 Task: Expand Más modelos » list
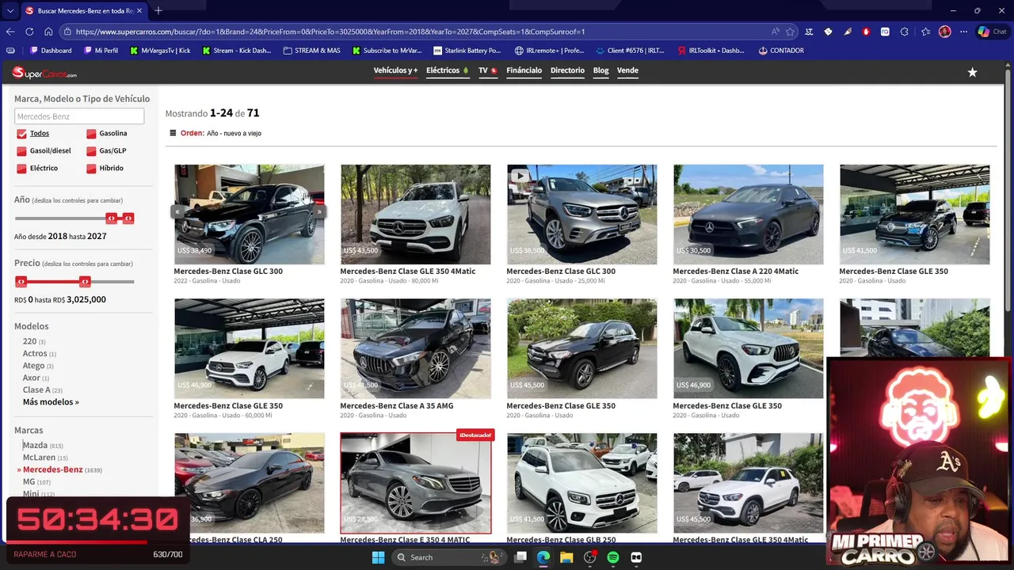(51, 402)
